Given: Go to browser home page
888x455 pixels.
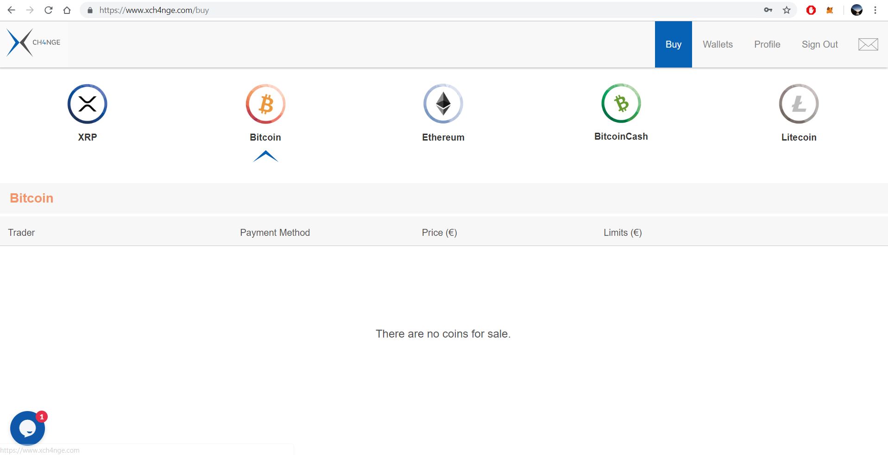Looking at the screenshot, I should [x=67, y=10].
